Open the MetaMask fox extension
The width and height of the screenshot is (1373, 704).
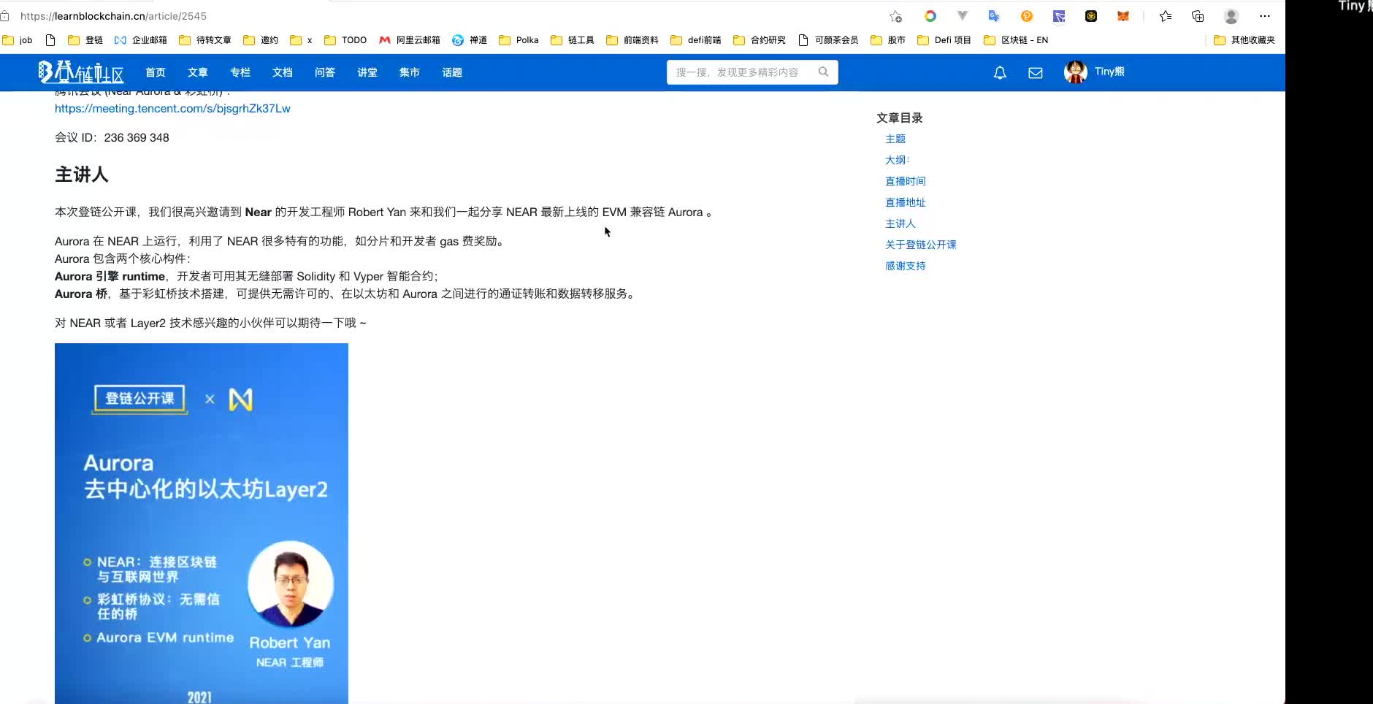(x=1123, y=16)
